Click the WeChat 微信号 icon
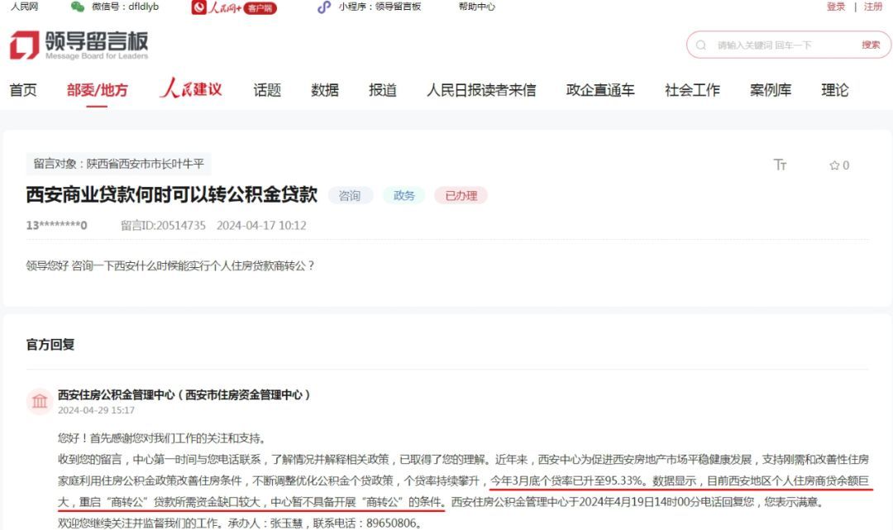893x530 pixels. pyautogui.click(x=79, y=7)
